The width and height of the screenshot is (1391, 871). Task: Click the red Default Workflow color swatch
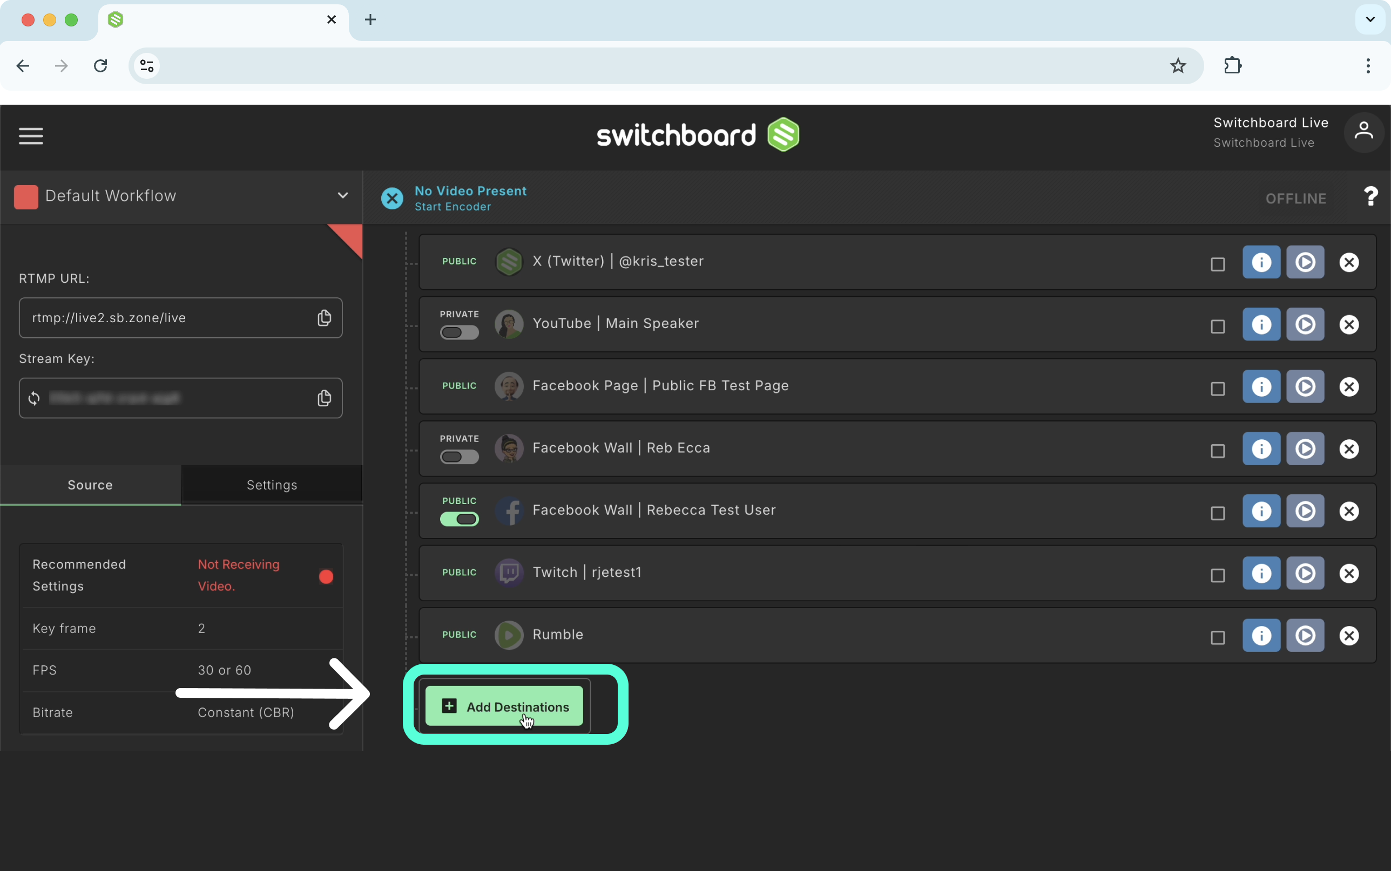pyautogui.click(x=26, y=196)
